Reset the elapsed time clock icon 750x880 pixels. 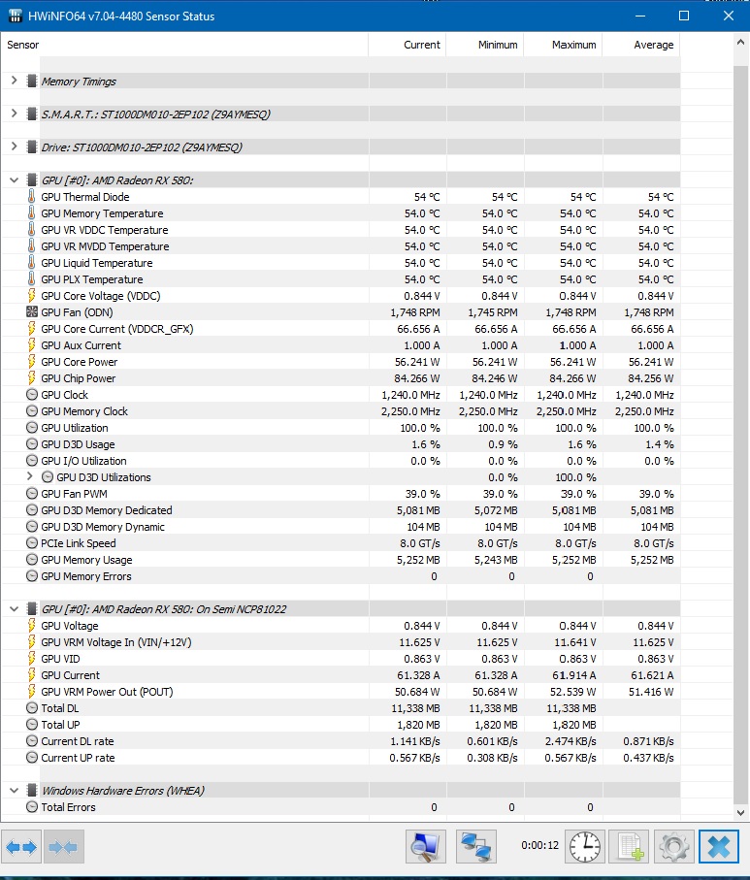(585, 846)
